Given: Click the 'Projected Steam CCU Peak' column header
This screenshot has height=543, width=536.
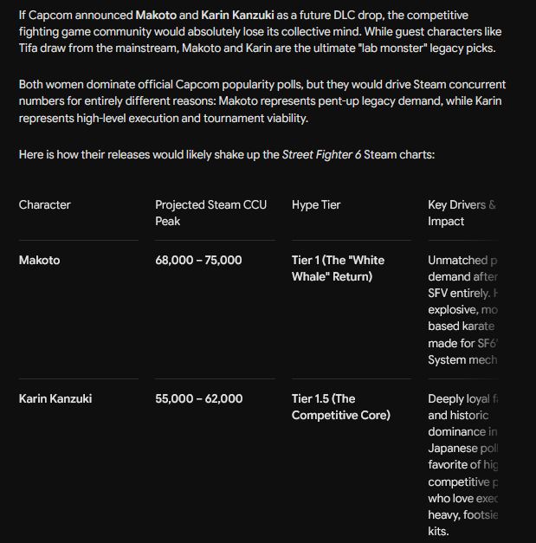Looking at the screenshot, I should pos(211,213).
